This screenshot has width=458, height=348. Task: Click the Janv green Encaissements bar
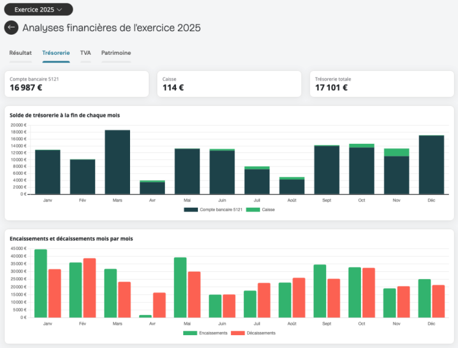[40, 283]
